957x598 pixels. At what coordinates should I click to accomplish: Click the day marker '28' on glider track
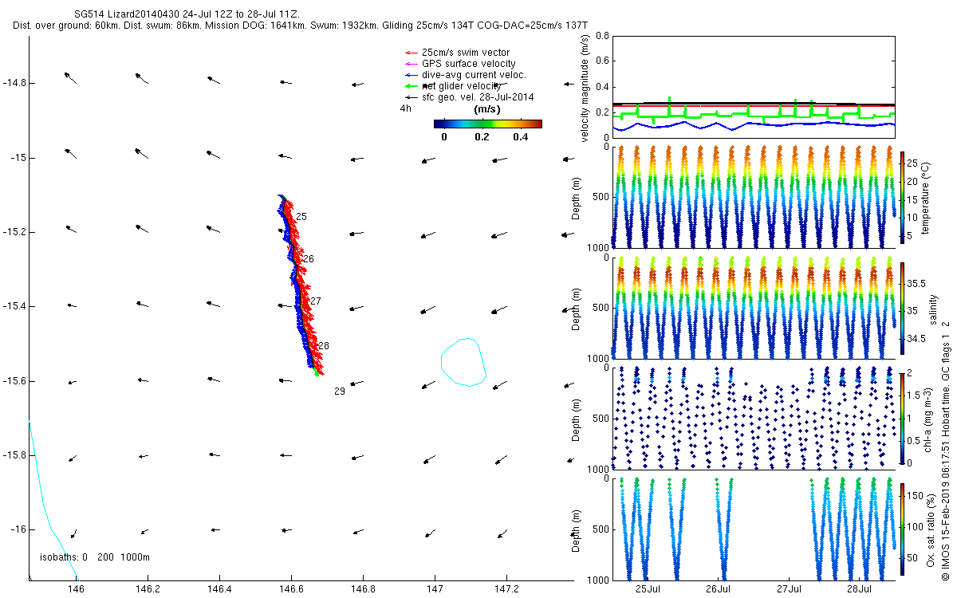324,346
